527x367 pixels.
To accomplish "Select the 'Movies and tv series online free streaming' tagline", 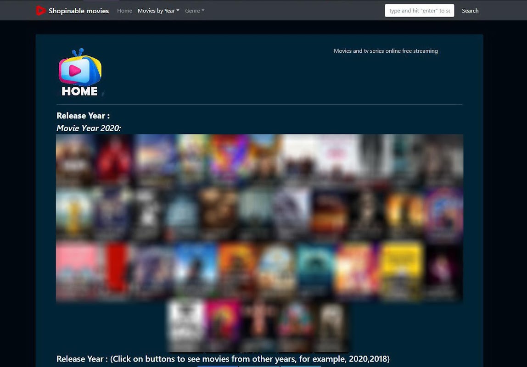I will pos(386,51).
